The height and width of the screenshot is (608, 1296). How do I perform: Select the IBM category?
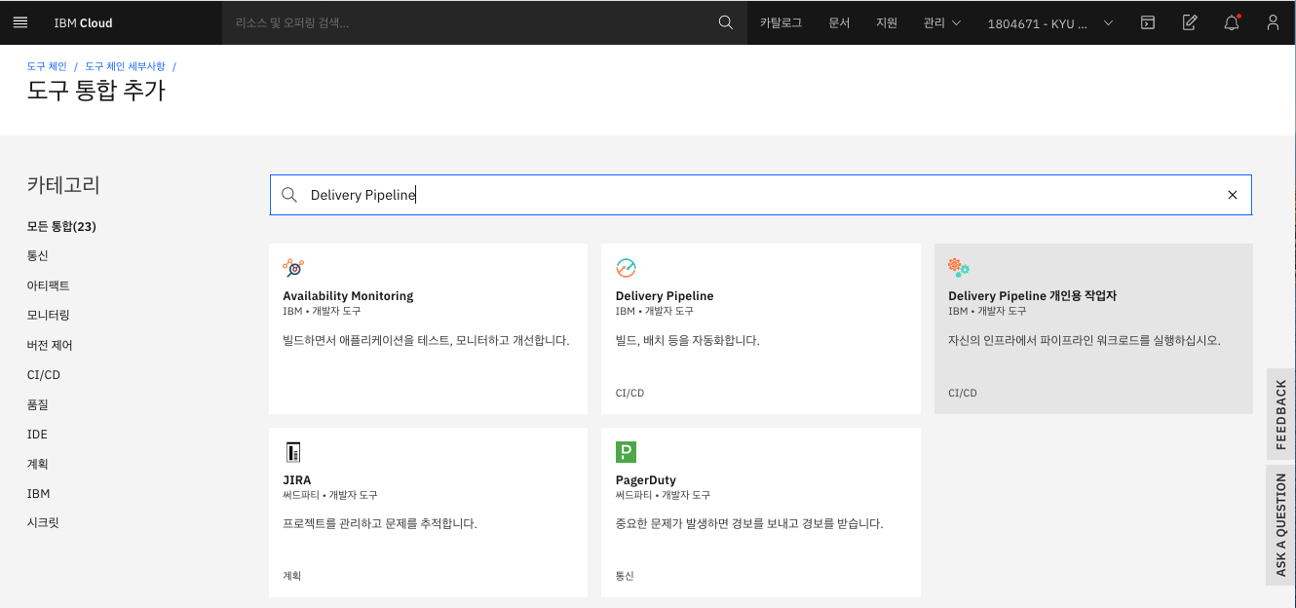[38, 494]
